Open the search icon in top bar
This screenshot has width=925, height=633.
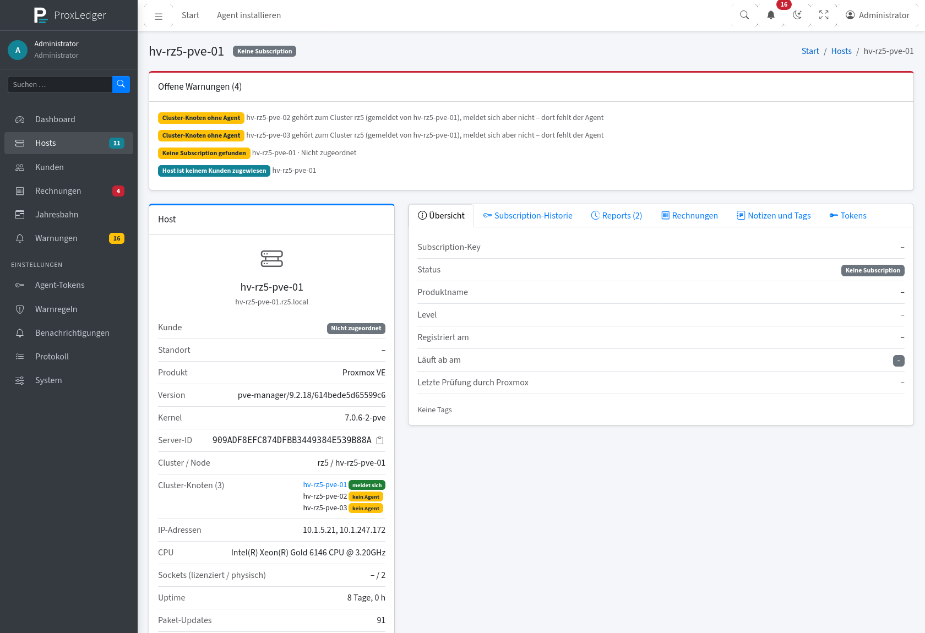tap(744, 15)
